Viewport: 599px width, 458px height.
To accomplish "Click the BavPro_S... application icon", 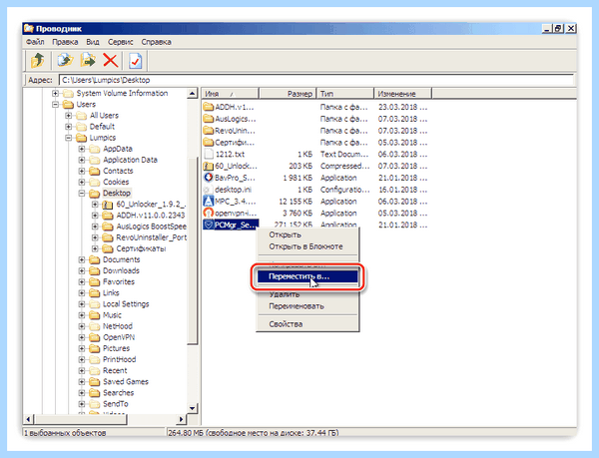I will [x=209, y=178].
